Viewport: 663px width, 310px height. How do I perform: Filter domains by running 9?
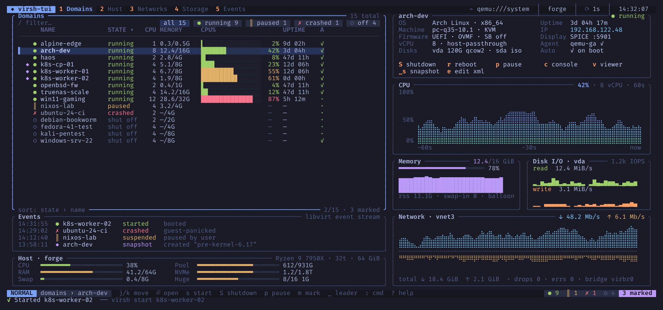click(x=218, y=23)
